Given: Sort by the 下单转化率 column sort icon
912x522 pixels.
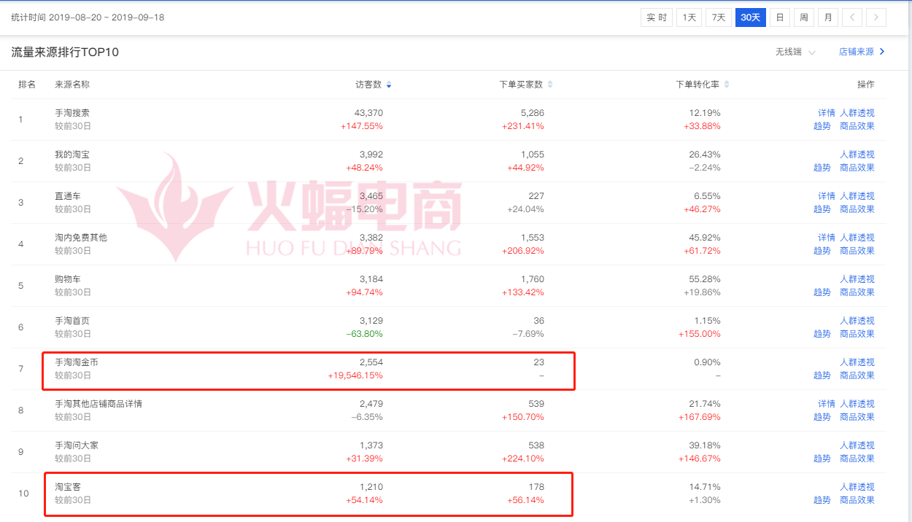Looking at the screenshot, I should tap(727, 85).
